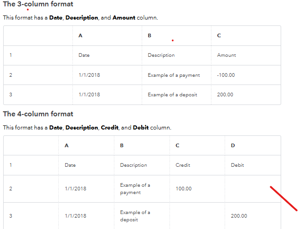Screen dimensions: 298x229
Task: Select the Amount cell in the 3-column table
Action: (226, 55)
